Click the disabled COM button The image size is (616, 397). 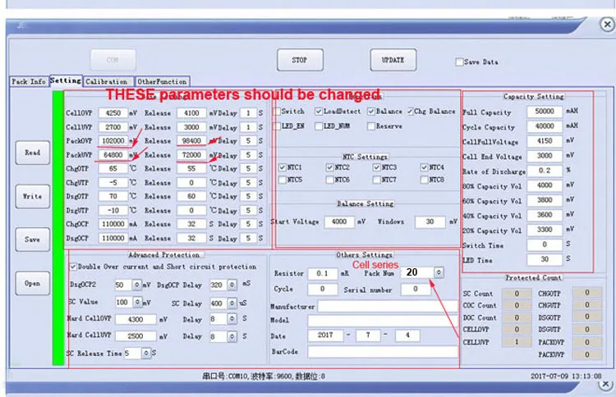click(113, 60)
